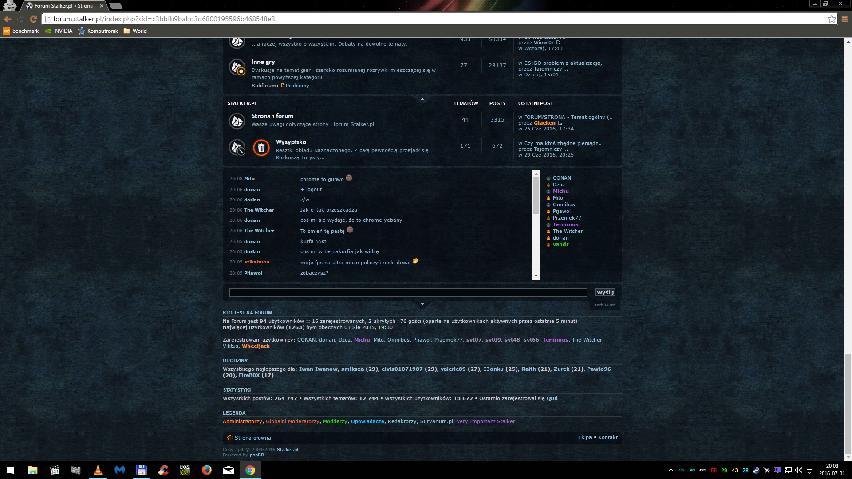Click the chat scrollbar down arrow
This screenshot has width=852, height=479.
coord(536,276)
